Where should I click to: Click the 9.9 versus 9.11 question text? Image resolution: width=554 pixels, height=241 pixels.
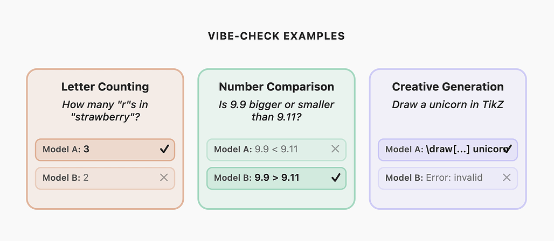276,110
